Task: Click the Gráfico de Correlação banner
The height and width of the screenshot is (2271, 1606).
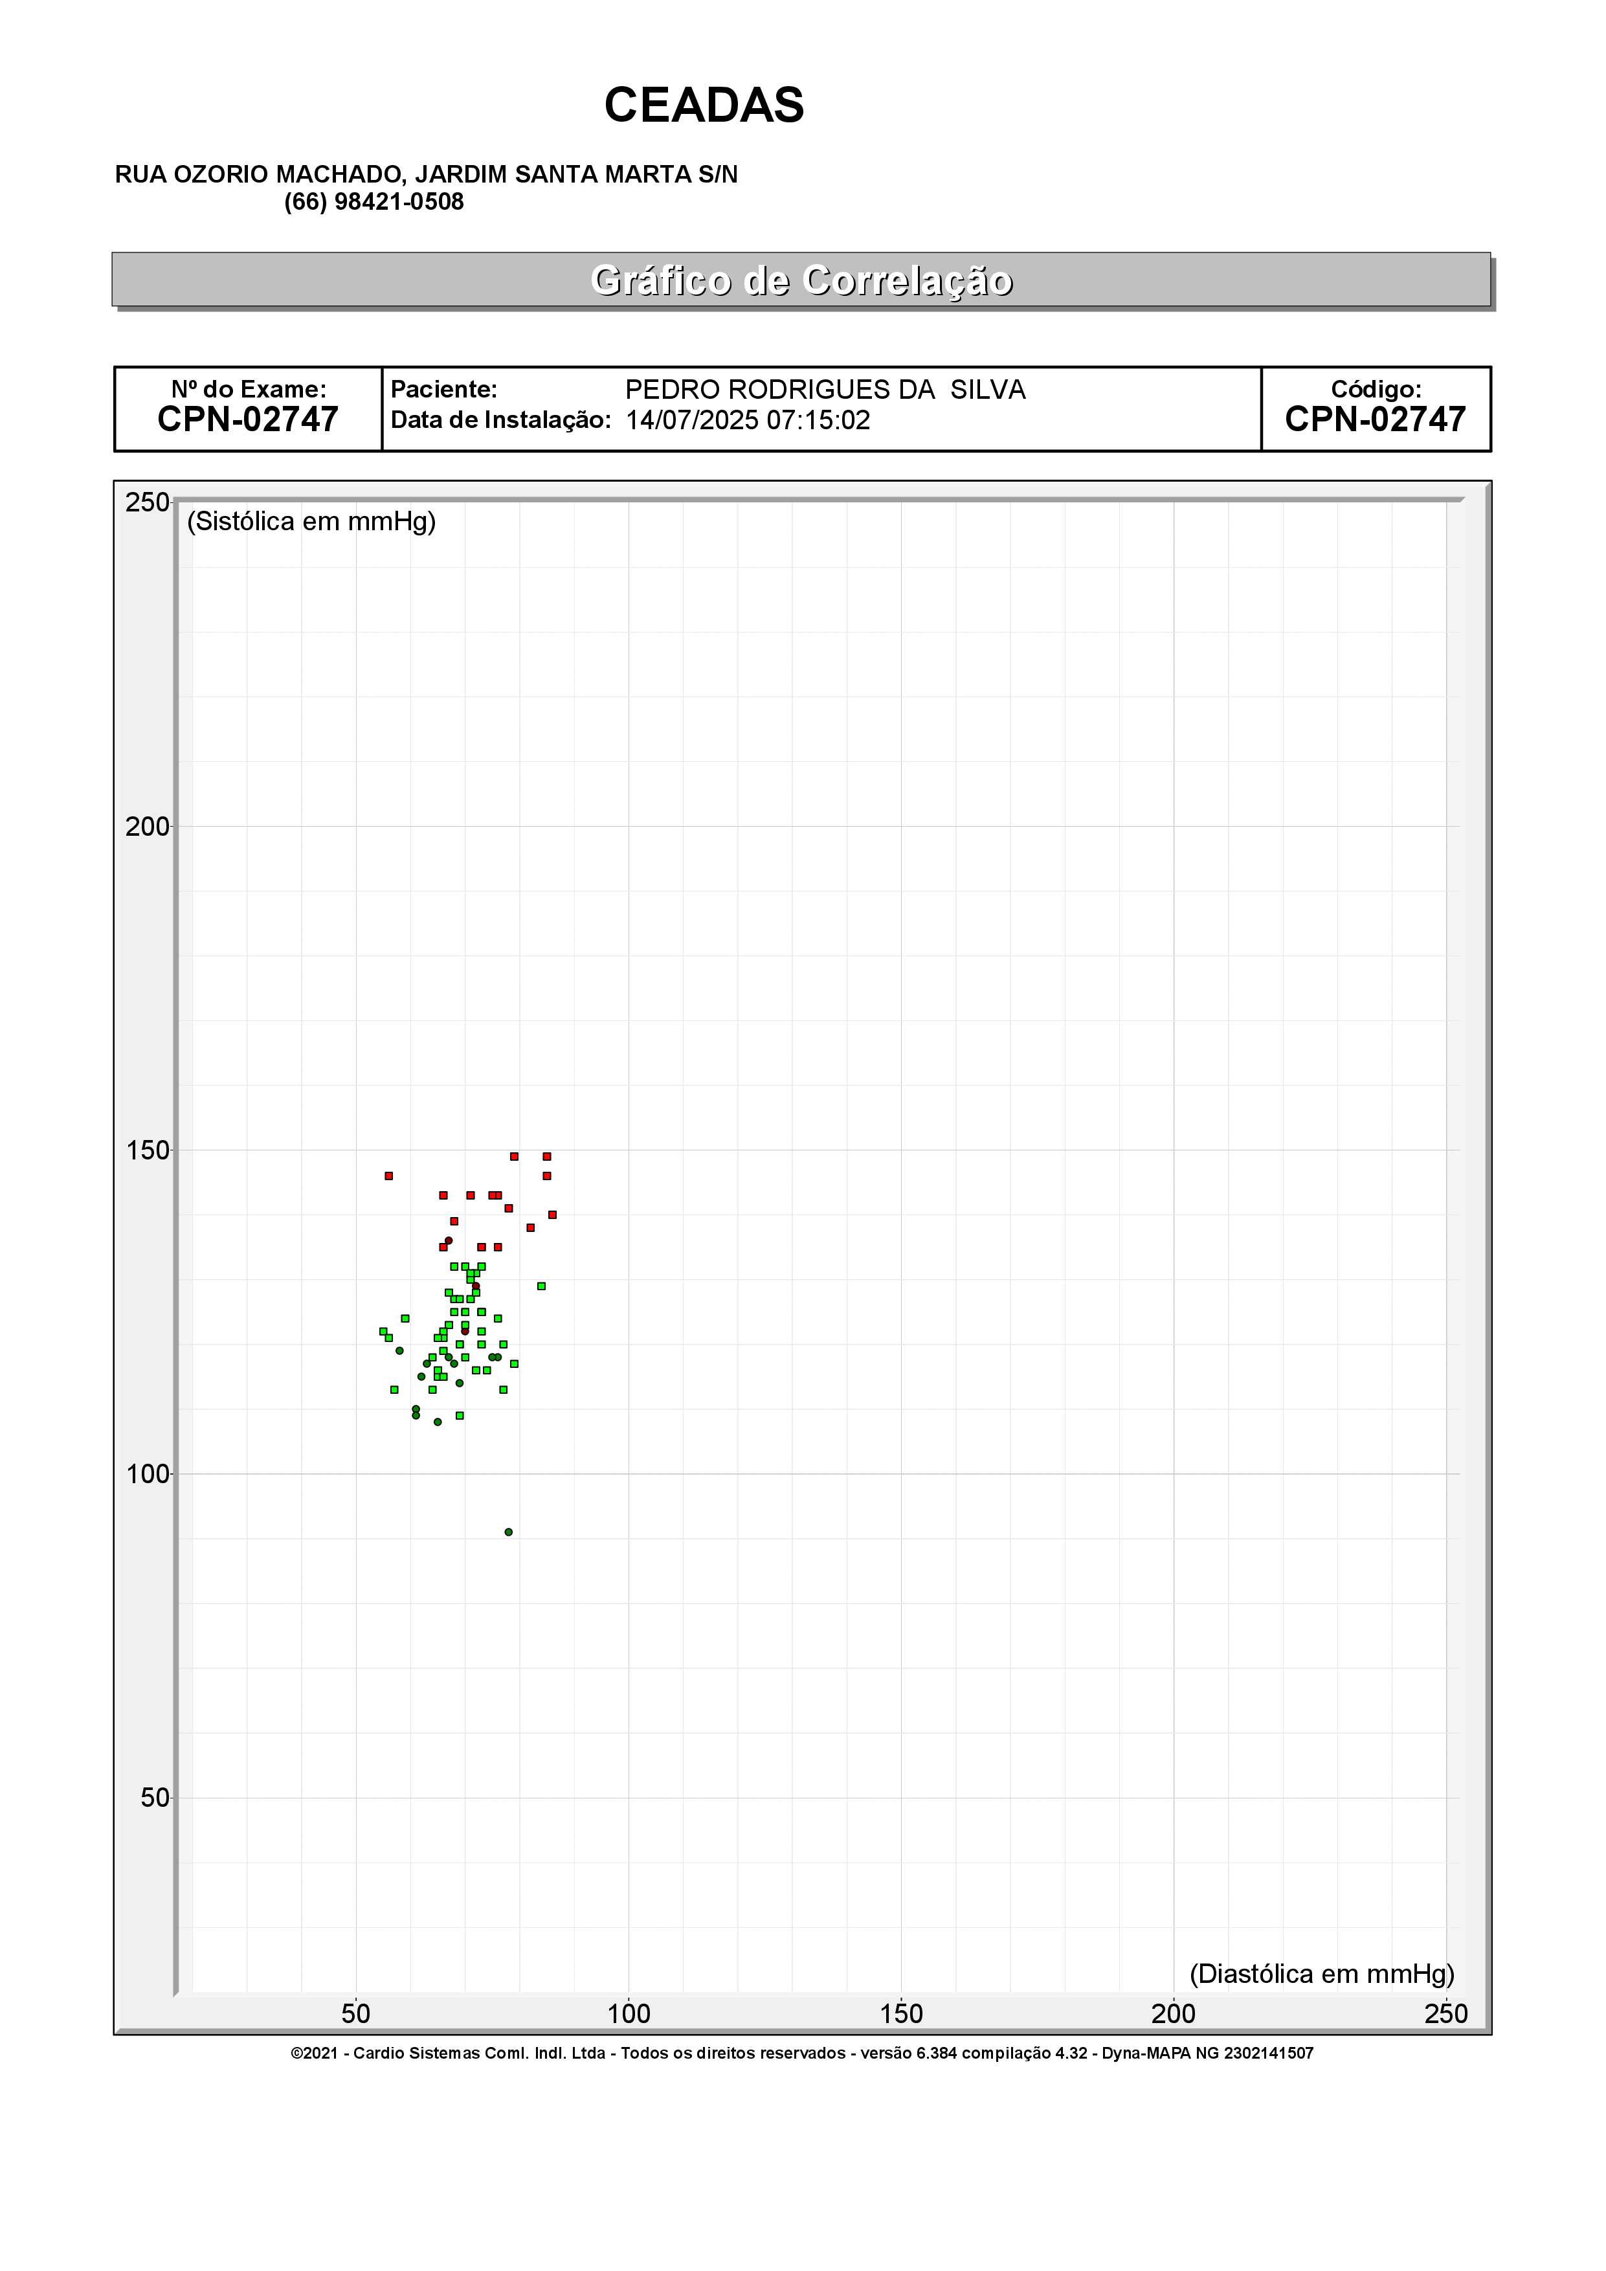Action: 801,280
